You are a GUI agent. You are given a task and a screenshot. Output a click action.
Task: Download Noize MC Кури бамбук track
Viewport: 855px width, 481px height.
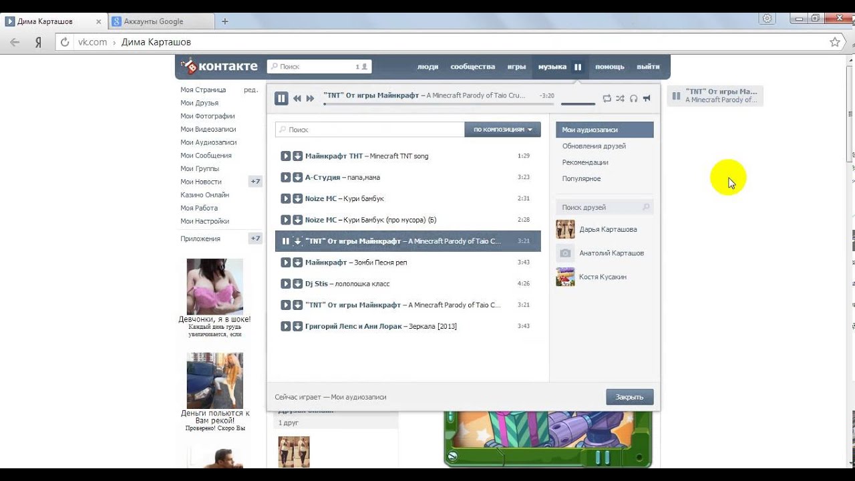pyautogui.click(x=298, y=198)
